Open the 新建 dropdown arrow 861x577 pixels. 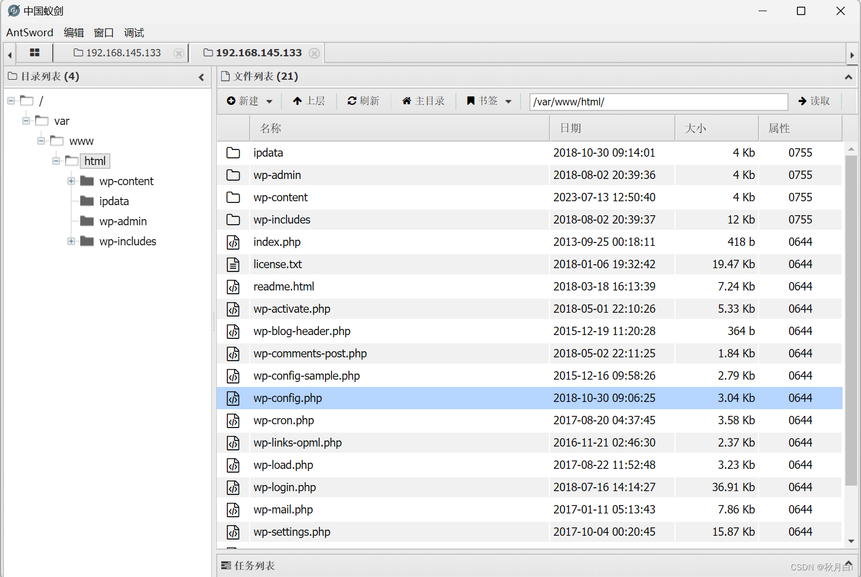269,101
